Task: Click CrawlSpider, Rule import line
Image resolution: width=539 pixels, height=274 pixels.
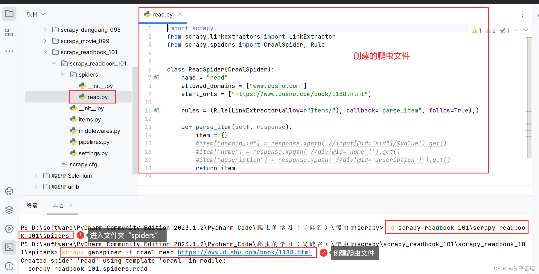Action: tap(246, 45)
